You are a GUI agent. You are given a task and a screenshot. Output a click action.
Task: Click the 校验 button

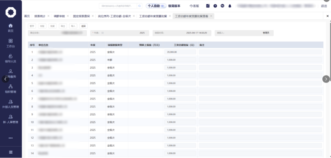click(42, 26)
